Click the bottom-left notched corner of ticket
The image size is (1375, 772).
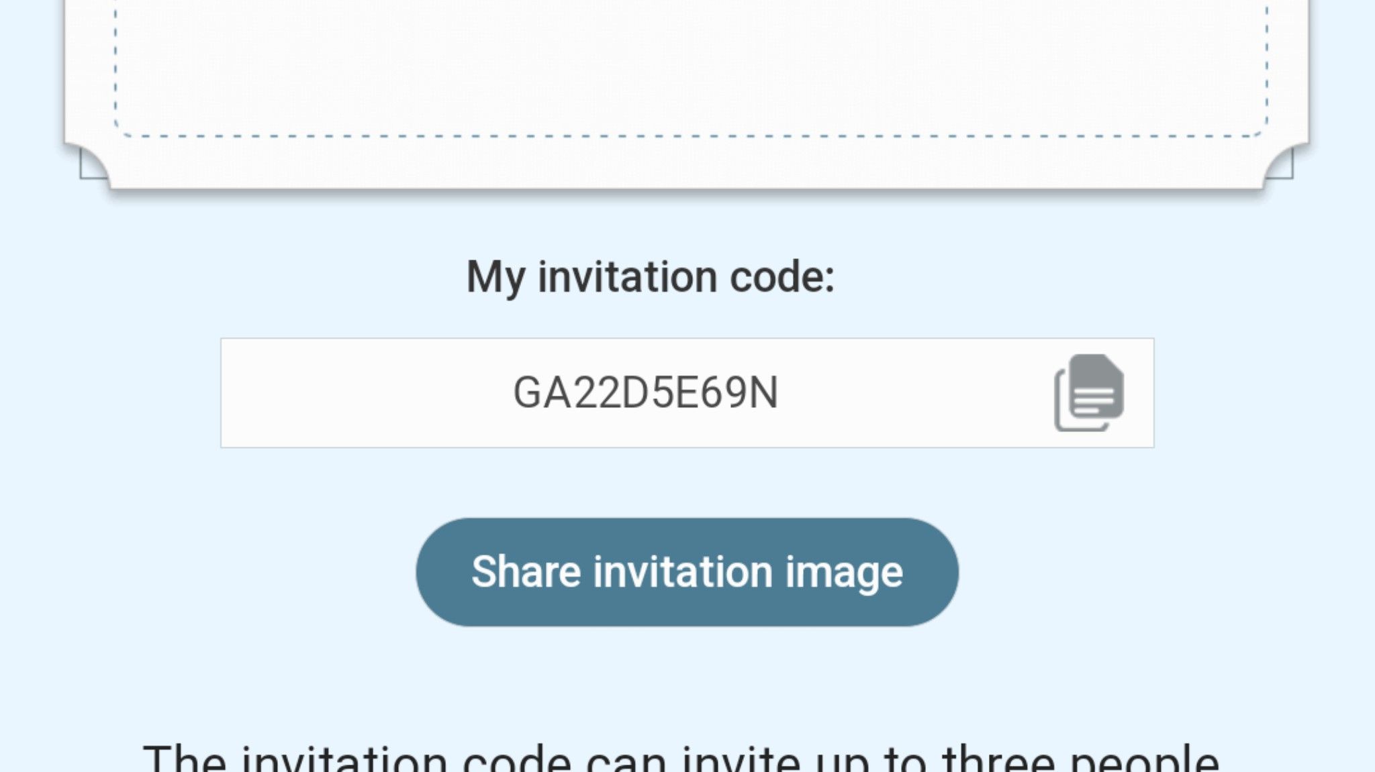(92, 165)
